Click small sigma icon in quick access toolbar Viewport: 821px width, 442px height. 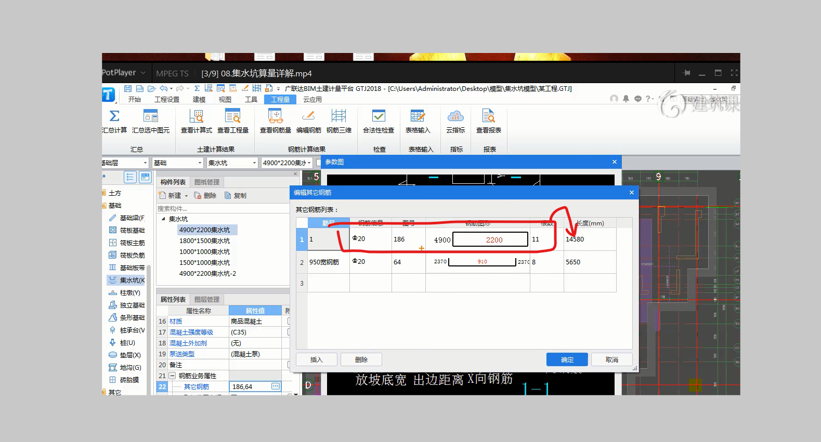pyautogui.click(x=197, y=88)
